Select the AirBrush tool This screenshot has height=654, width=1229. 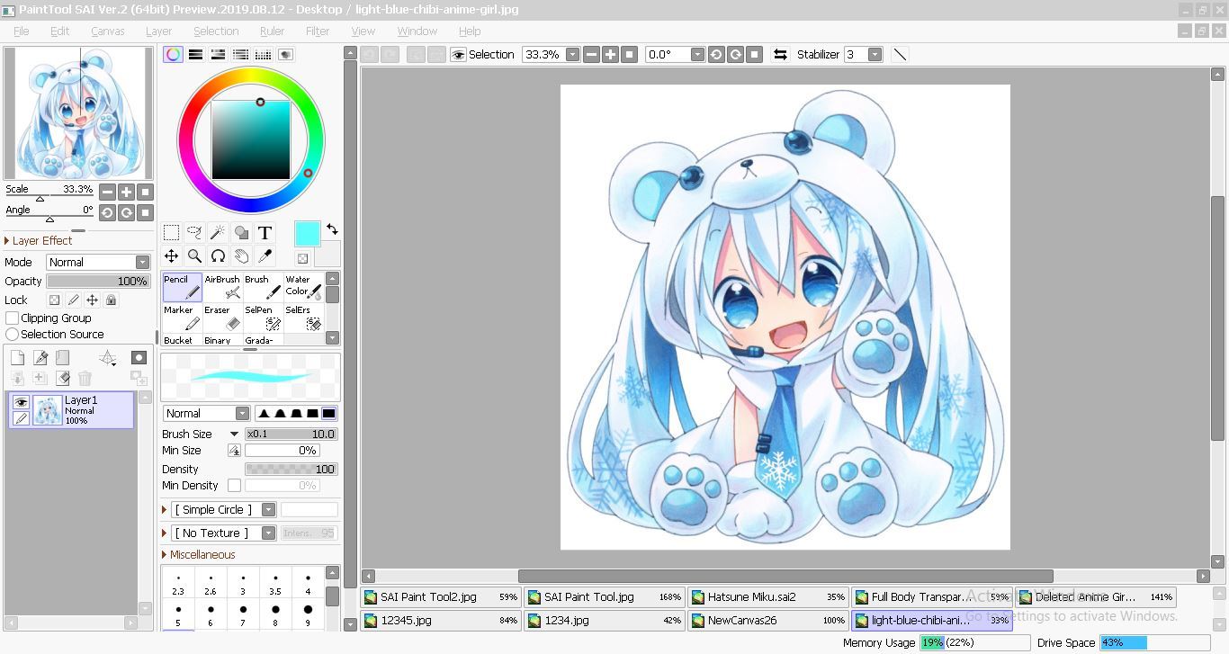point(222,287)
